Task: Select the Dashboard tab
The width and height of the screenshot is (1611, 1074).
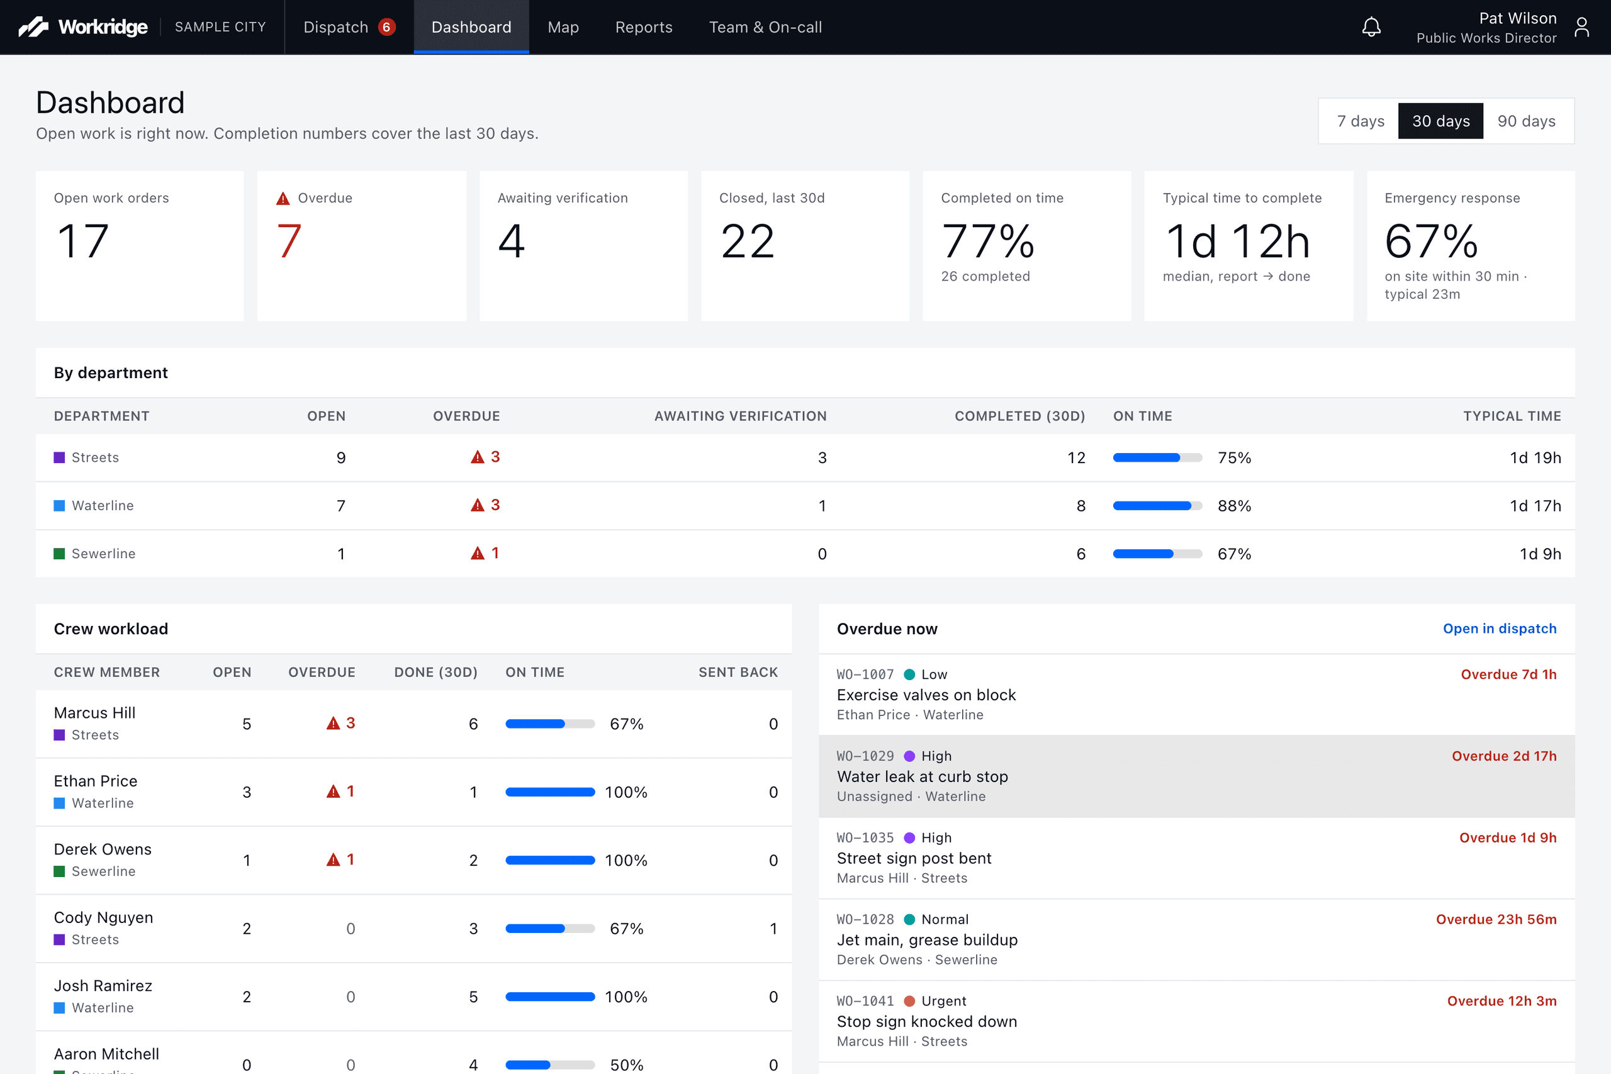Action: (471, 26)
